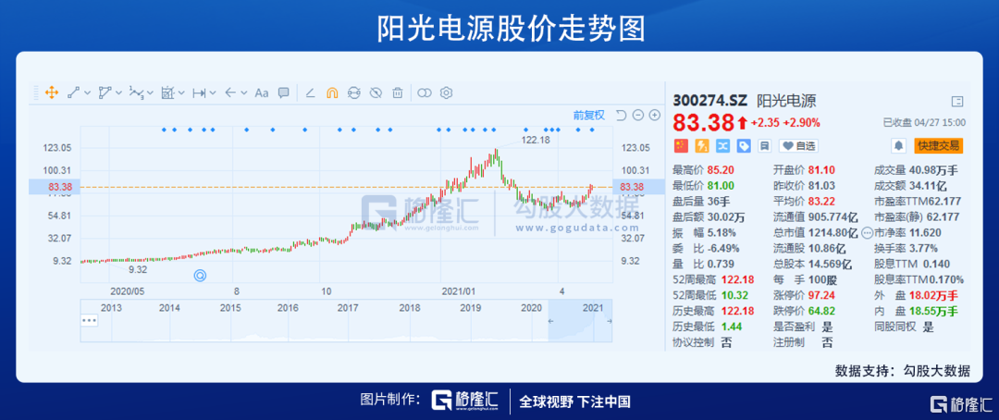999x420 pixels.
Task: Delete drawings with the trash icon
Action: pyautogui.click(x=397, y=93)
